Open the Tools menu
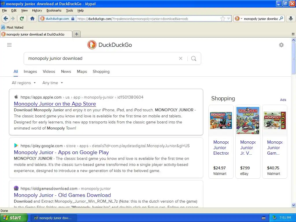 pyautogui.click(x=69, y=10)
